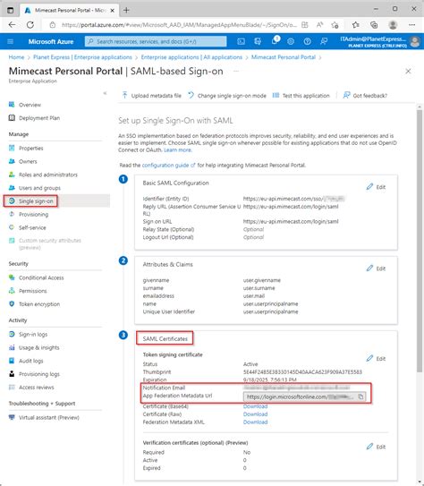Open the header feedback icon
The image size is (424, 486).
point(324,41)
